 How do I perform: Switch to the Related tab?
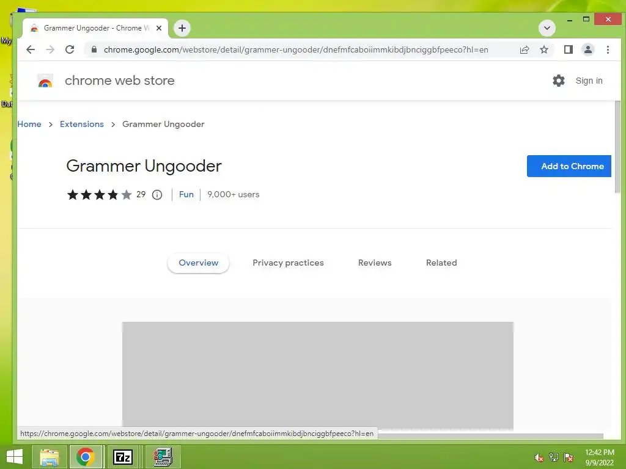(441, 263)
